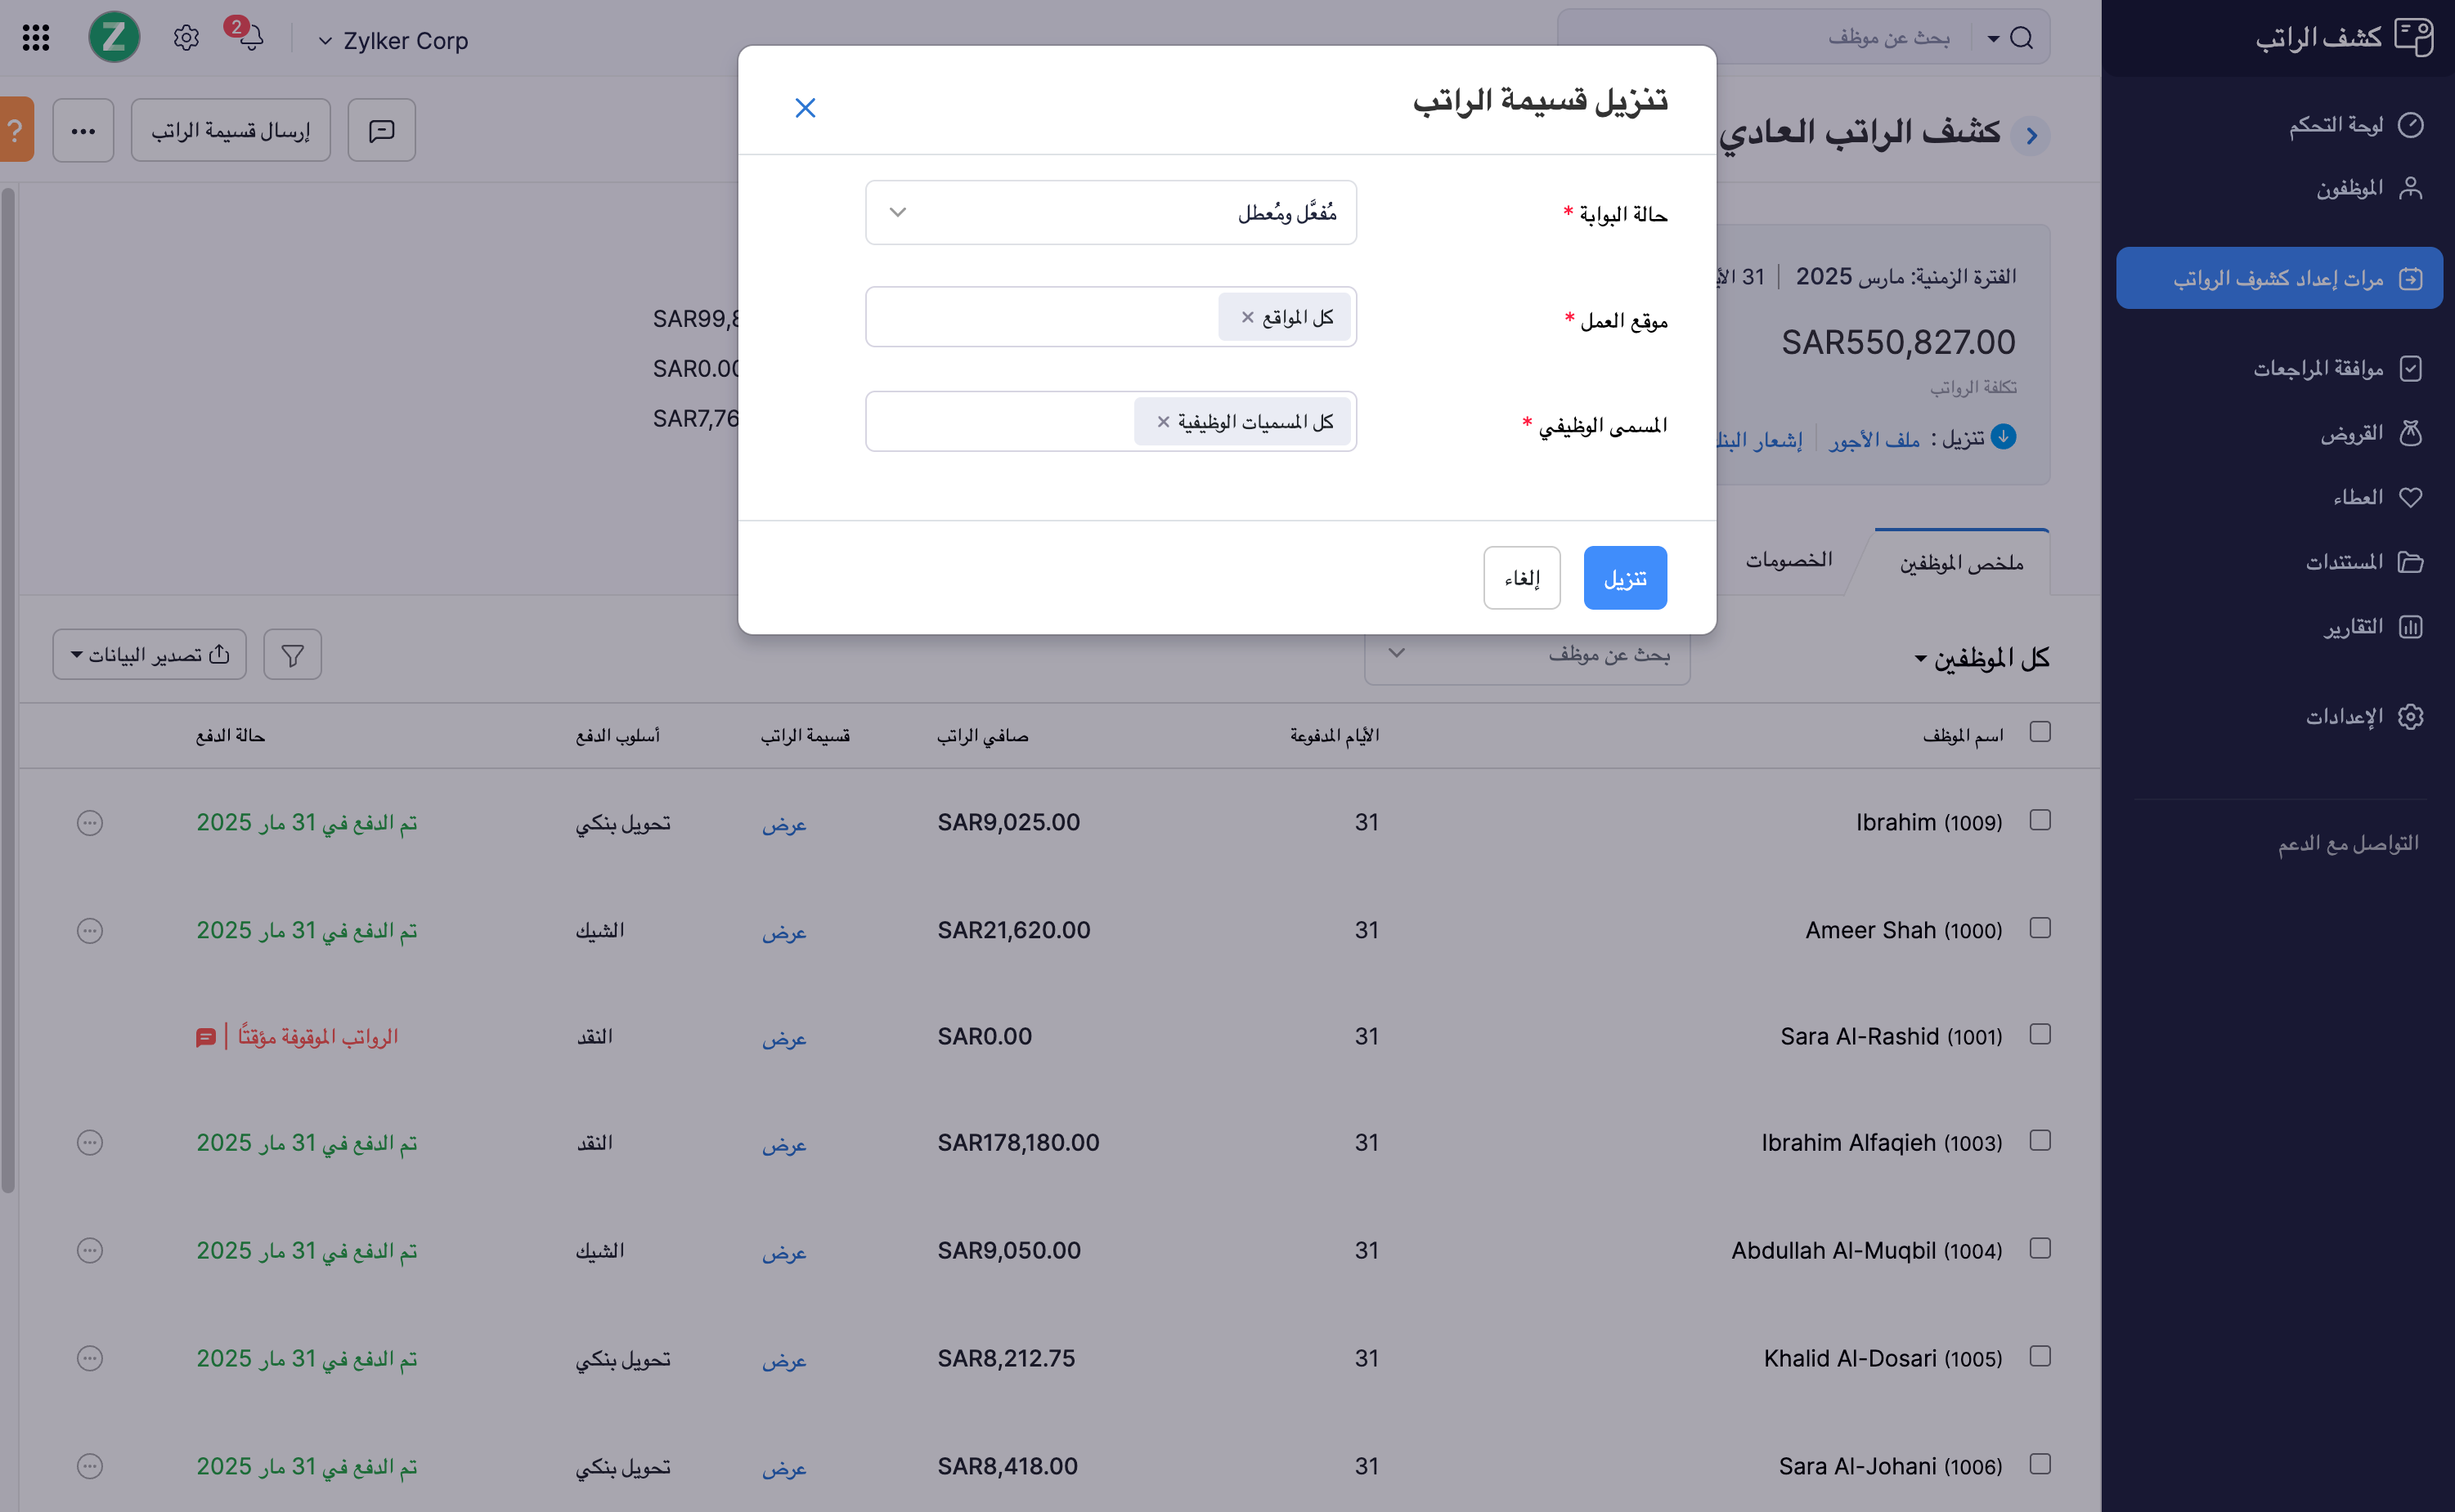Image resolution: width=2455 pixels, height=1512 pixels.
Task: Open the settings gear in the top bar
Action: (185, 37)
